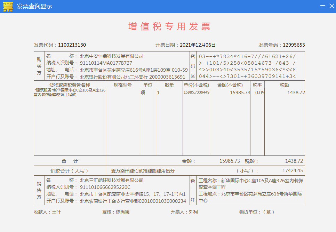Viewport: 336px width, 232px height.
Task: Click the 密码区 cipher text block
Action: [x=247, y=66]
